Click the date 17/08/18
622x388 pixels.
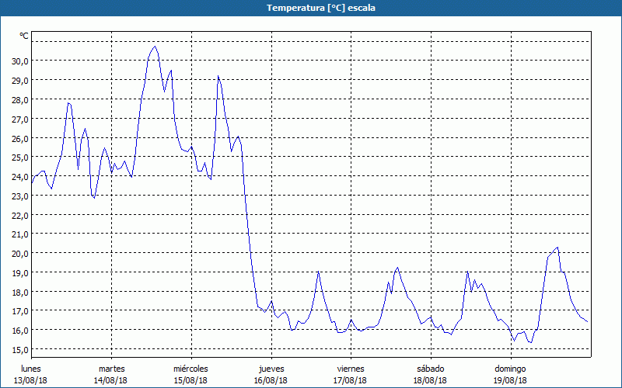[351, 380]
